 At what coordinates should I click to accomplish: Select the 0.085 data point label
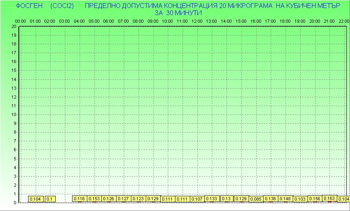point(255,199)
